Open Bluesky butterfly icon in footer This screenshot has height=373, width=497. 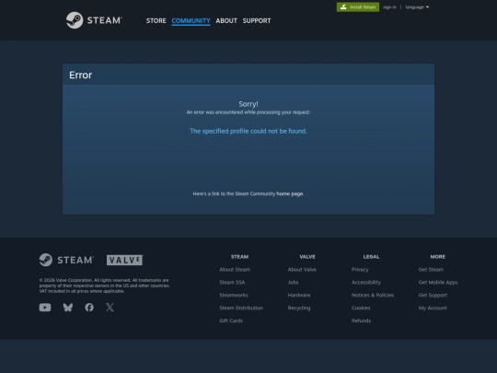[x=68, y=307]
